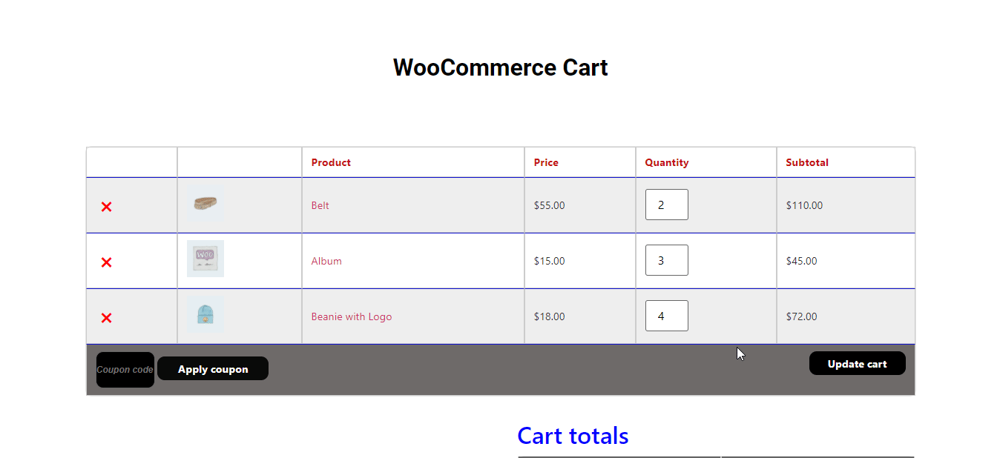Focus the Album quantity field
Viewport: 1000px width, 458px height.
[666, 260]
